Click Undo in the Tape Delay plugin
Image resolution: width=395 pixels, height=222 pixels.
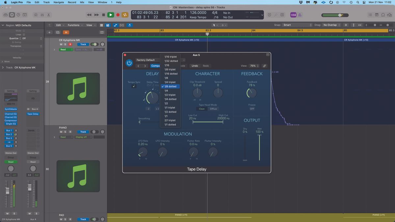(195, 66)
